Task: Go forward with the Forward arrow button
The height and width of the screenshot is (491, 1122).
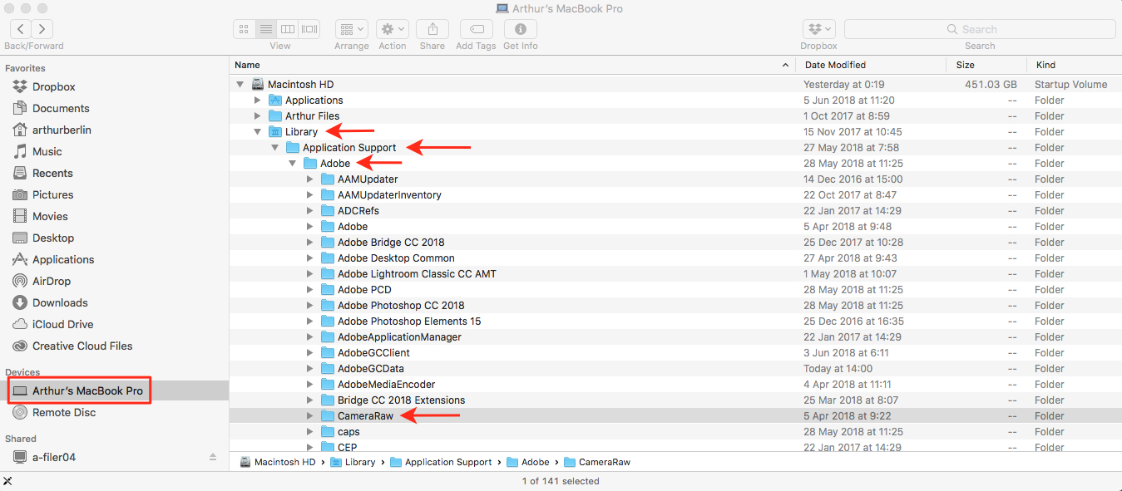Action: click(42, 29)
